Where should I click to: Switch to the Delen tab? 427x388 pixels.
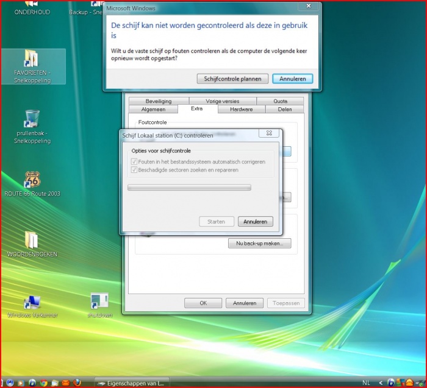click(285, 109)
